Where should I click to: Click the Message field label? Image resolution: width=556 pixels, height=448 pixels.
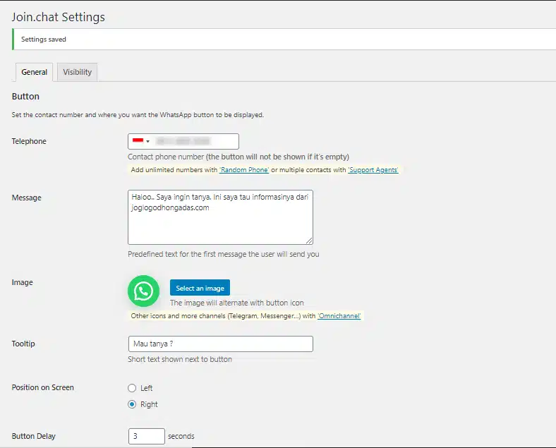[27, 198]
